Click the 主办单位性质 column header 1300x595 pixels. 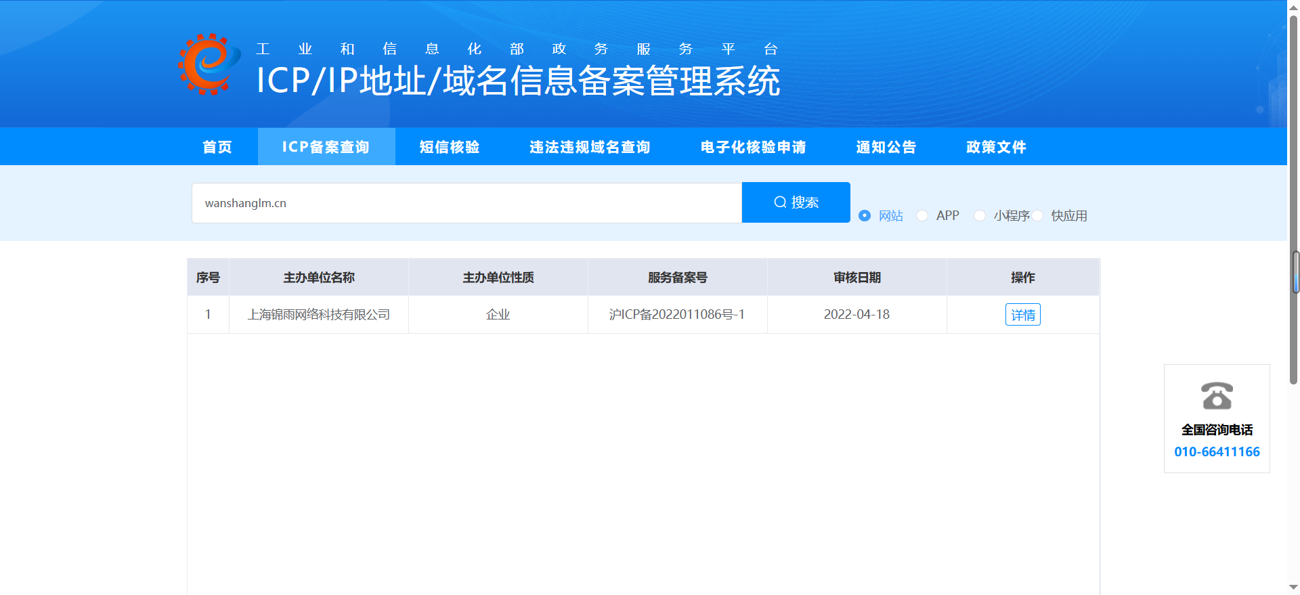tap(498, 278)
